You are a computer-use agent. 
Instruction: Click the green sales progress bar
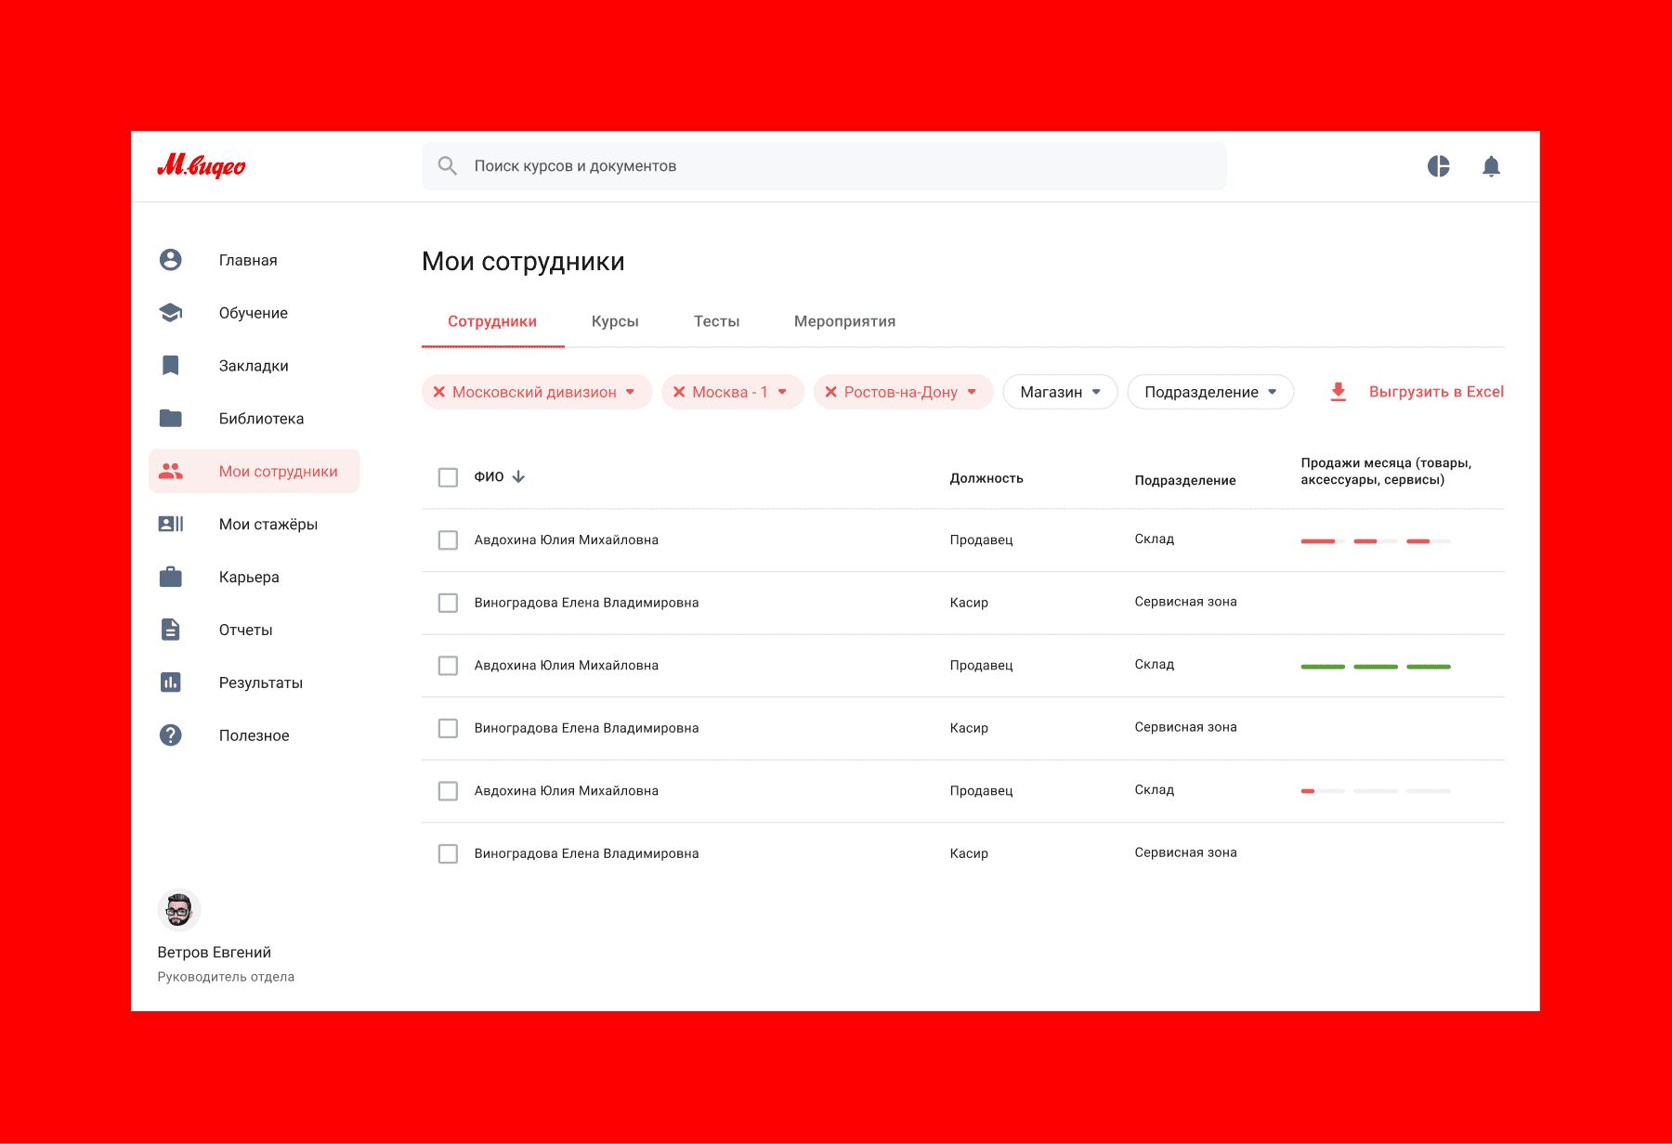click(x=1375, y=667)
